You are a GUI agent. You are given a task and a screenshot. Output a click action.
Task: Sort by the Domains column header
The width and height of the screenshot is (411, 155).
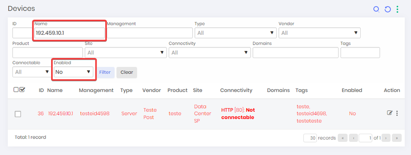point(278,90)
